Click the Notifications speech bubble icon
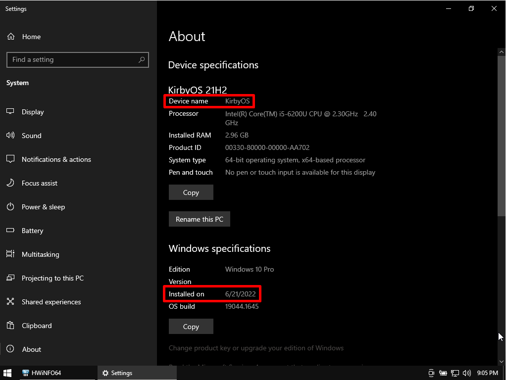This screenshot has width=506, height=380. (10, 159)
